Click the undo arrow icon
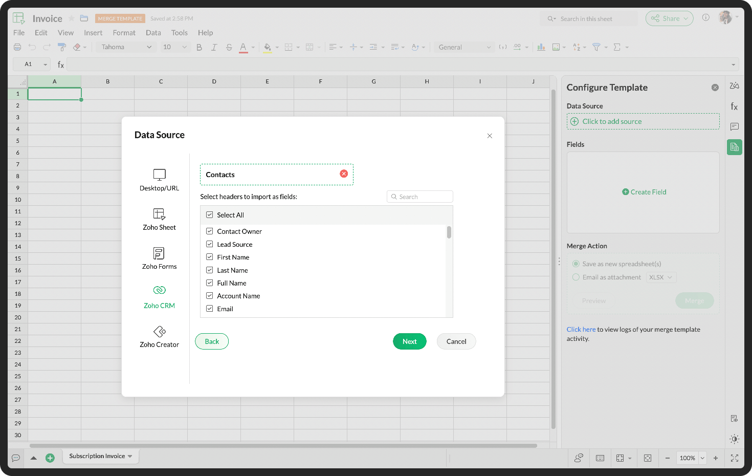The width and height of the screenshot is (752, 476). (32, 47)
